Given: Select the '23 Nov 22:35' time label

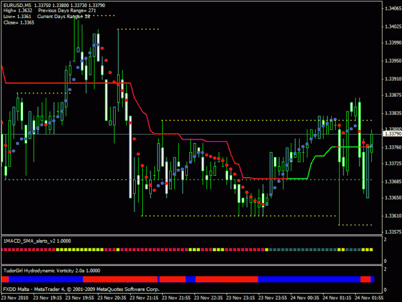Looking at the screenshot, I should (208, 298).
